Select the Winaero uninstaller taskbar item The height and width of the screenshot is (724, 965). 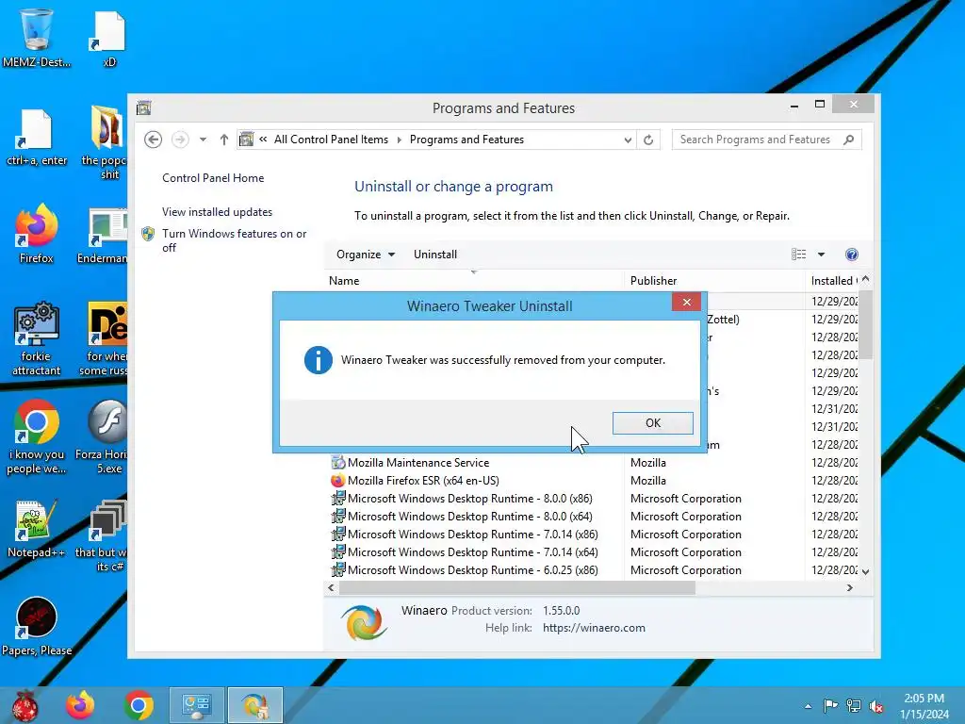[254, 705]
